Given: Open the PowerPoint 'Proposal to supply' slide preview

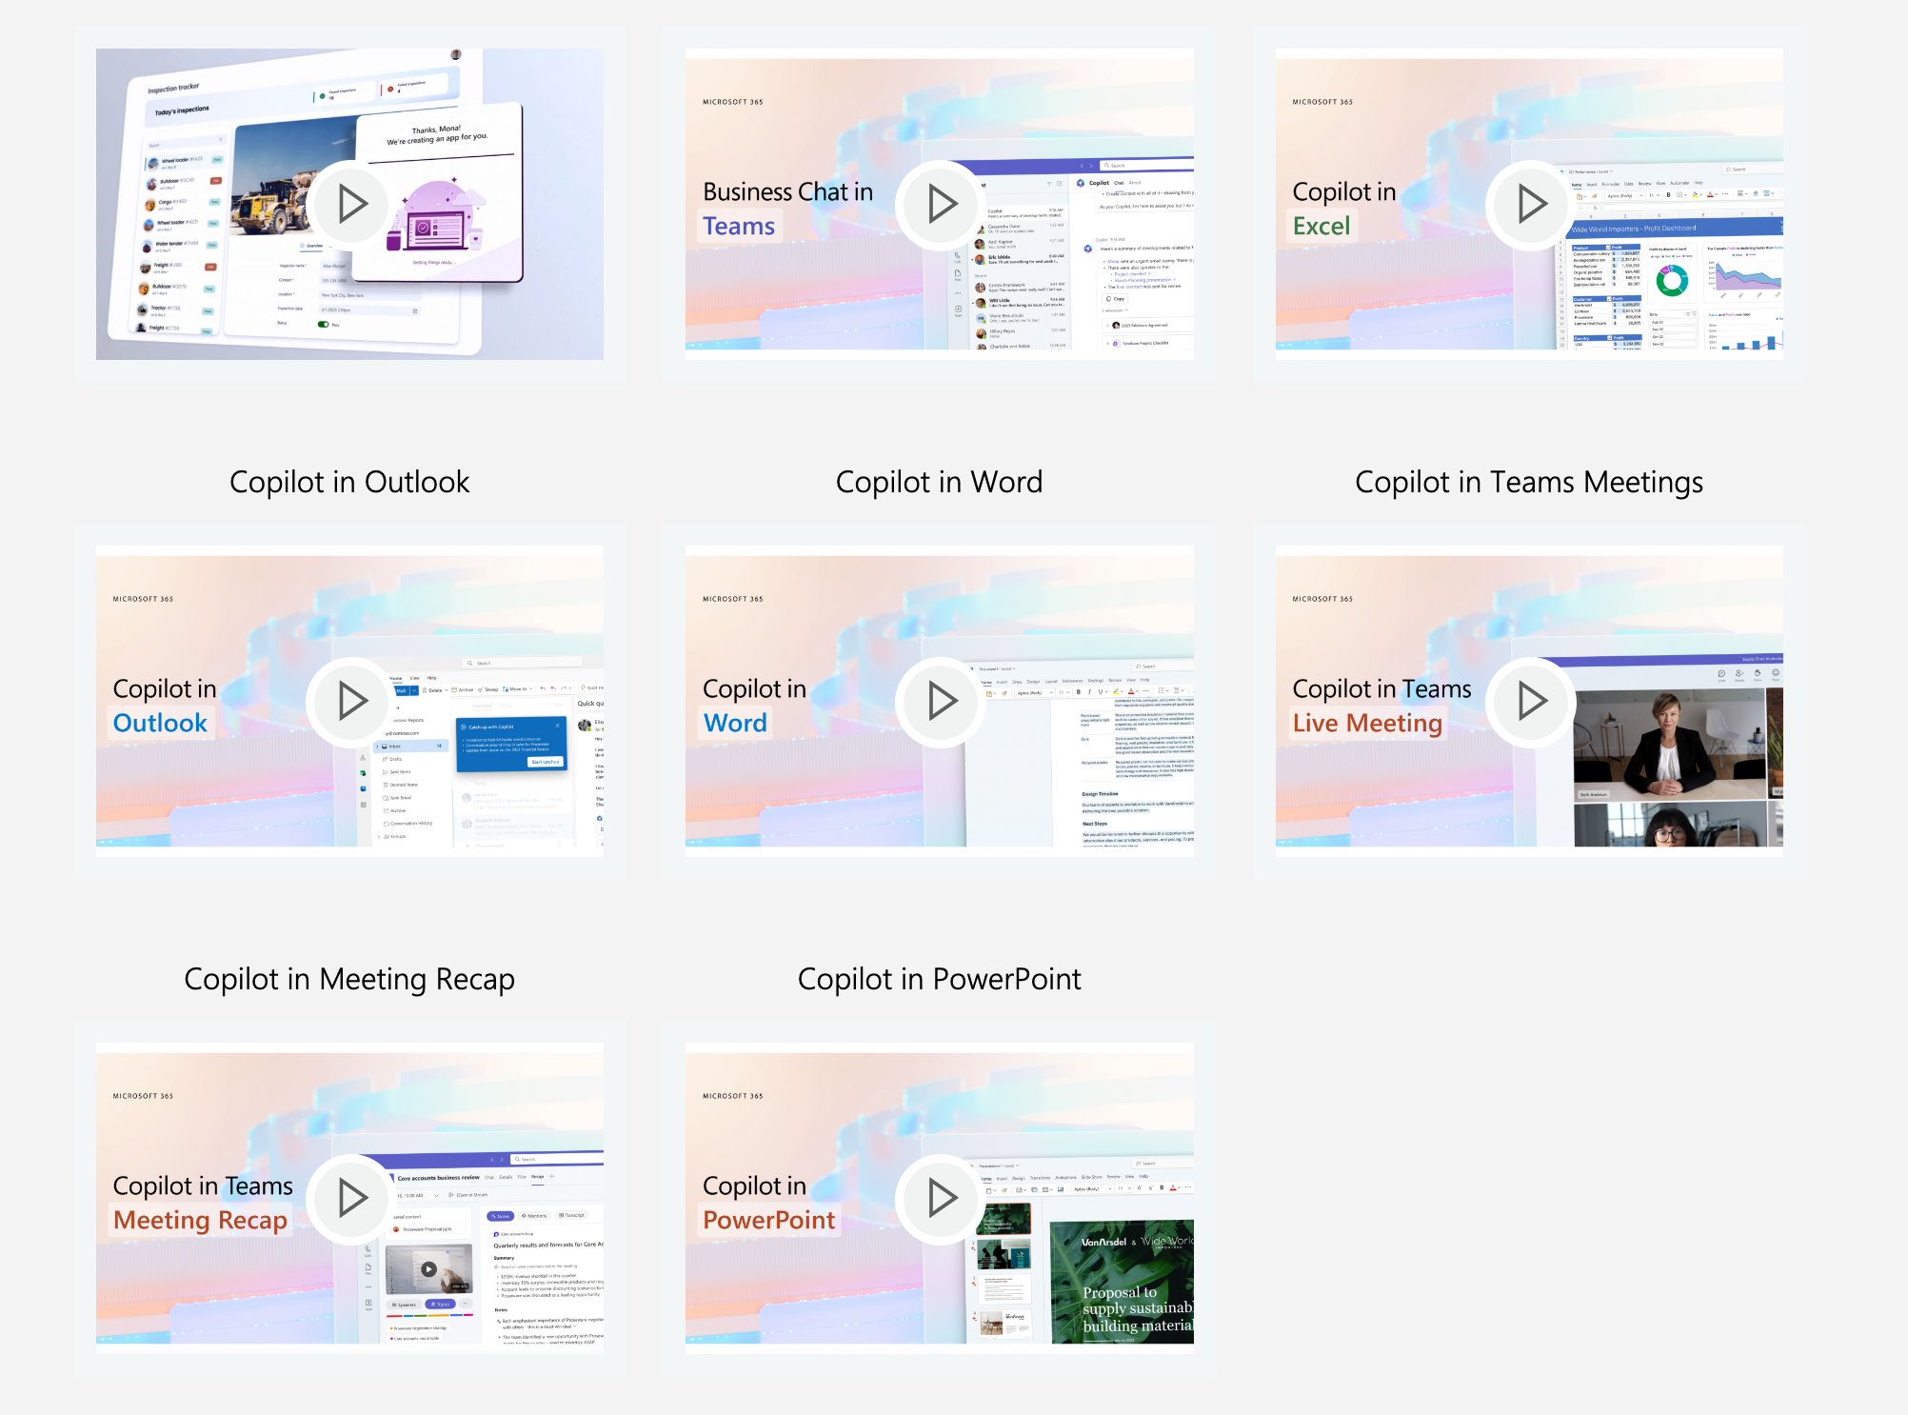Looking at the screenshot, I should click(x=1122, y=1283).
